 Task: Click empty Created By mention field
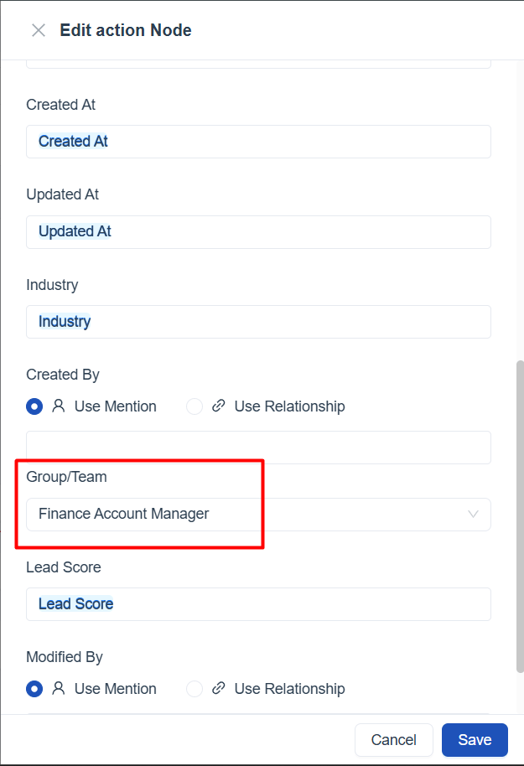(x=258, y=448)
